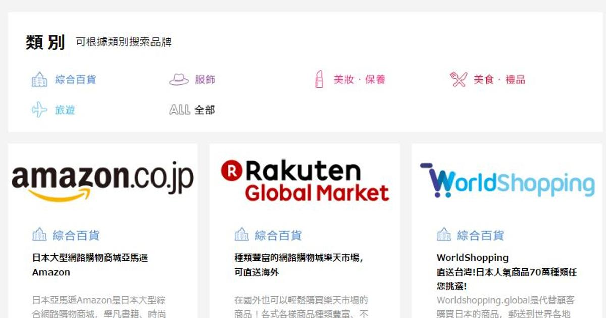The height and width of the screenshot is (318, 606).
Task: Select 全部 to show all brands
Action: tap(205, 110)
